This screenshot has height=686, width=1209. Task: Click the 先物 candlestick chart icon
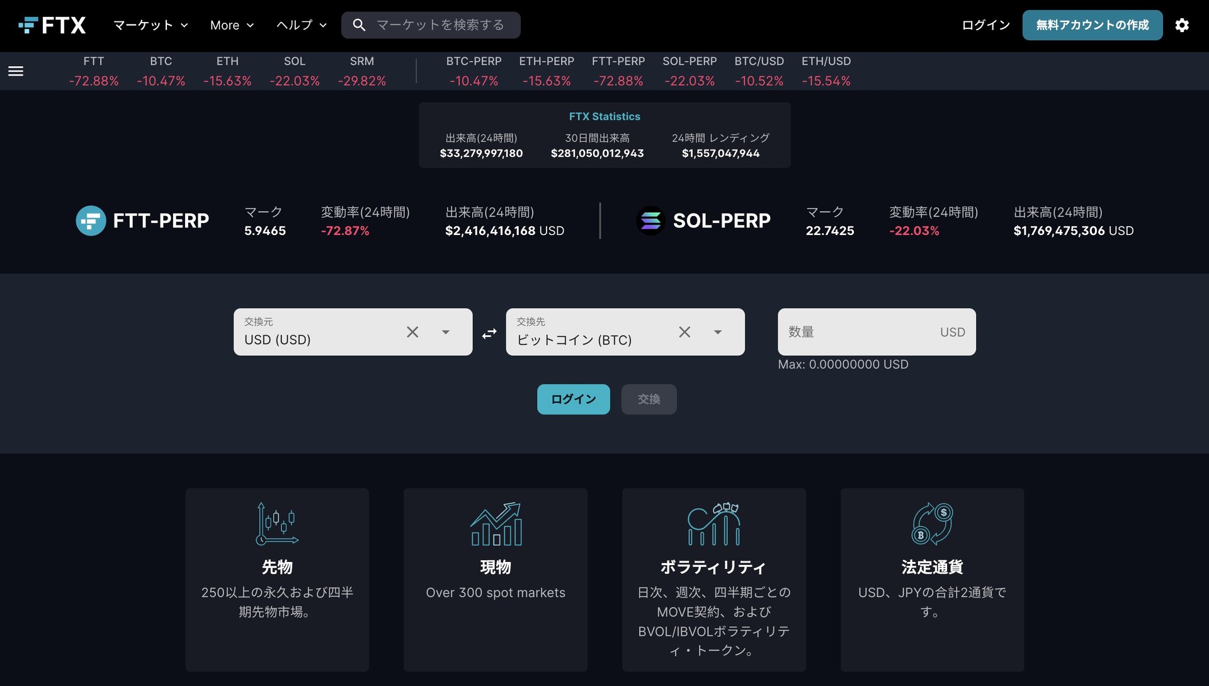tap(277, 523)
